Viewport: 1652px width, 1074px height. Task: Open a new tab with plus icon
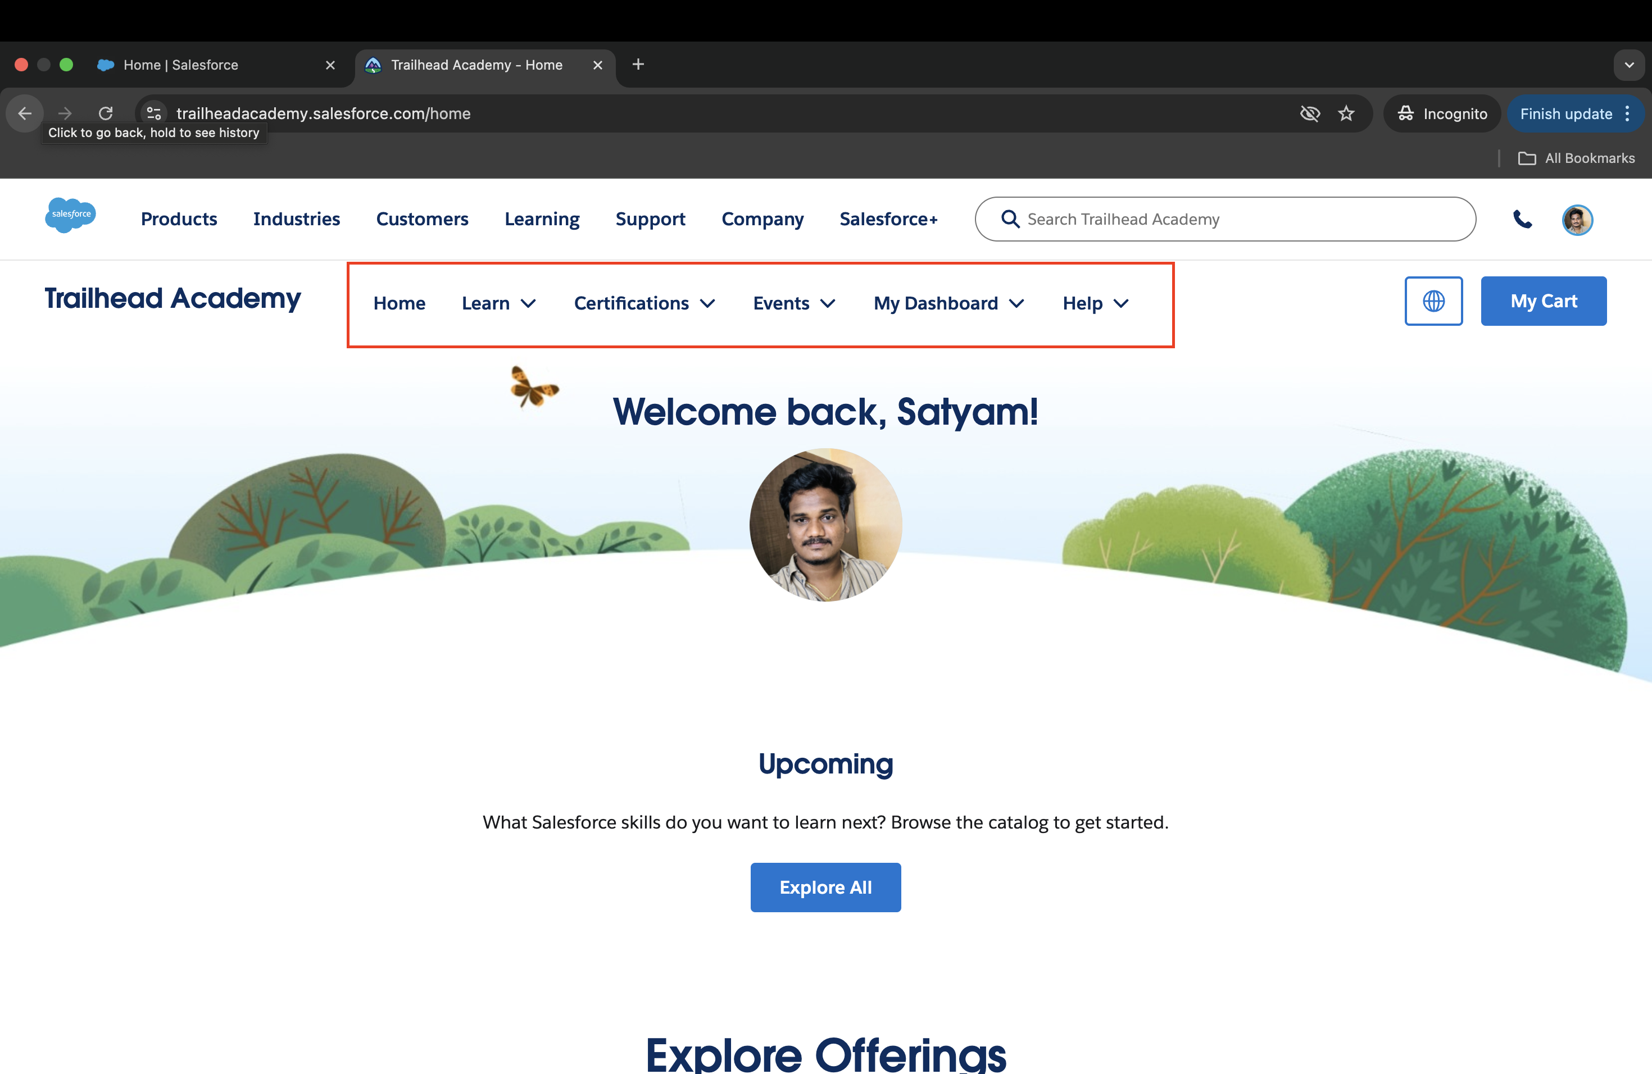point(638,65)
